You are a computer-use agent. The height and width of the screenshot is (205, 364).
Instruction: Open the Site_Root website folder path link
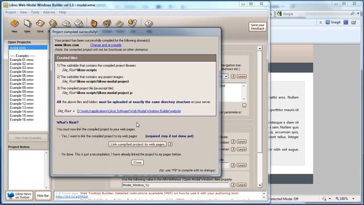[x=129, y=111]
